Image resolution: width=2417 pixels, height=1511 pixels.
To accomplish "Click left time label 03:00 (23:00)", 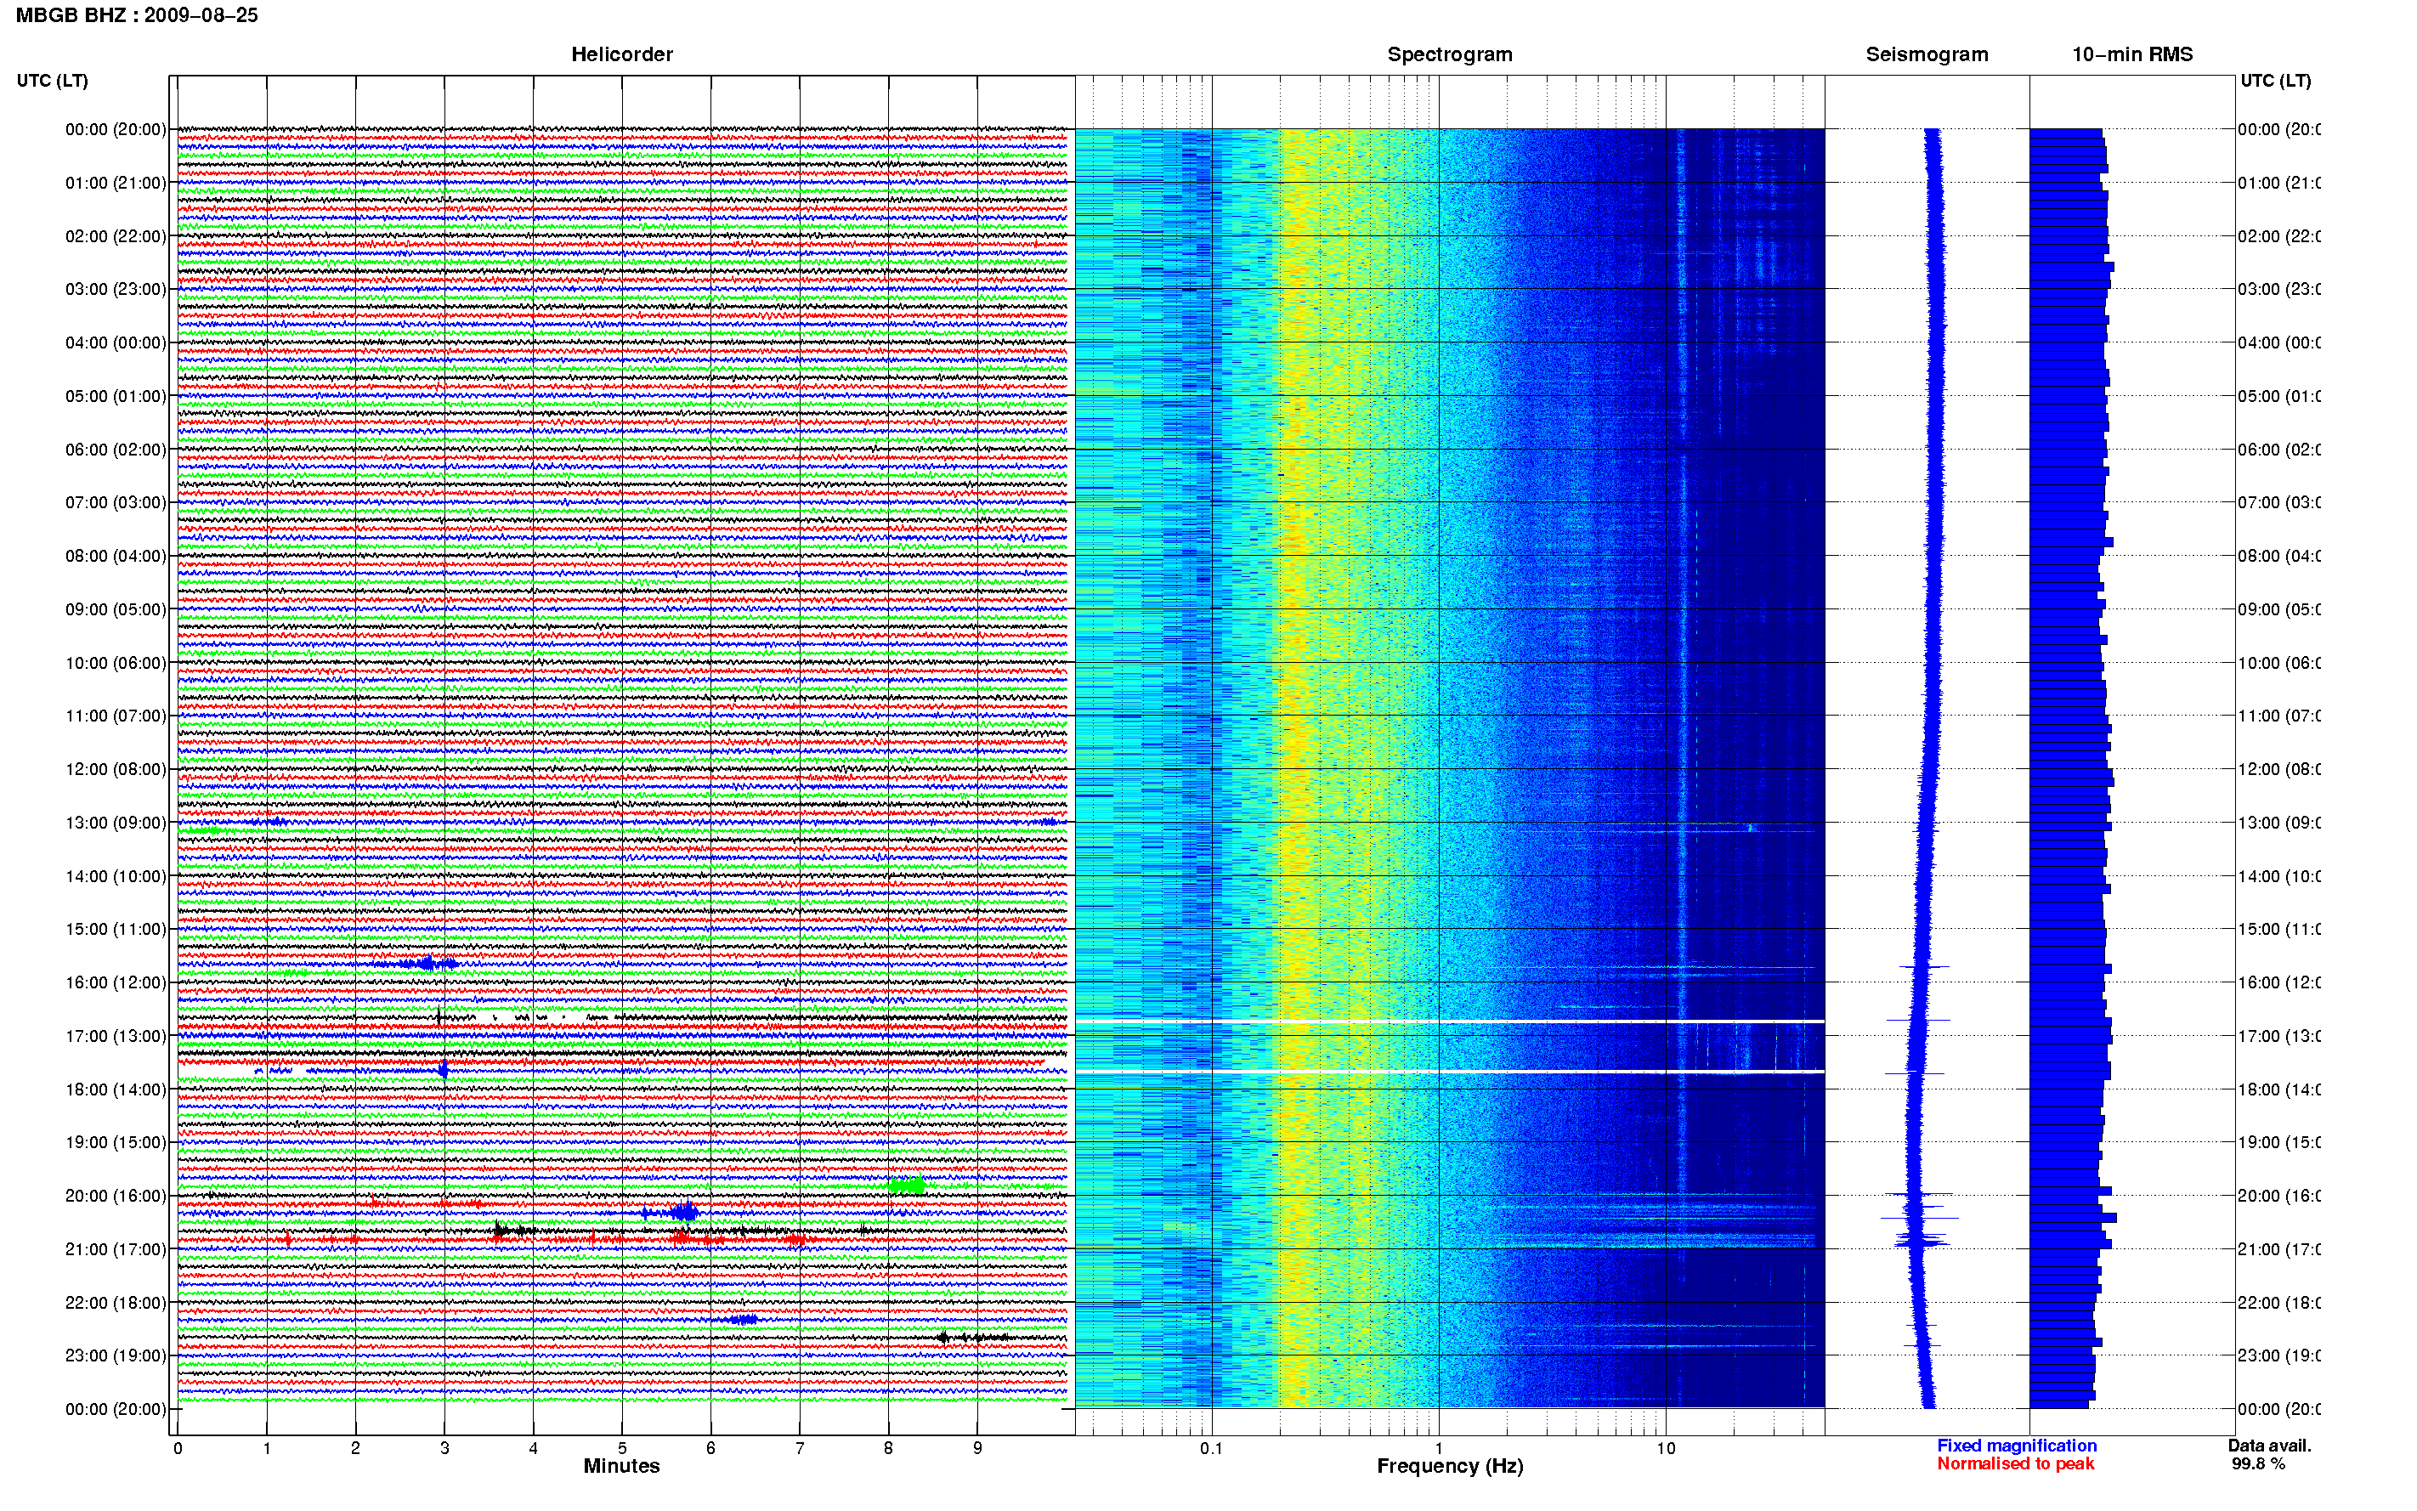I will tap(116, 289).
